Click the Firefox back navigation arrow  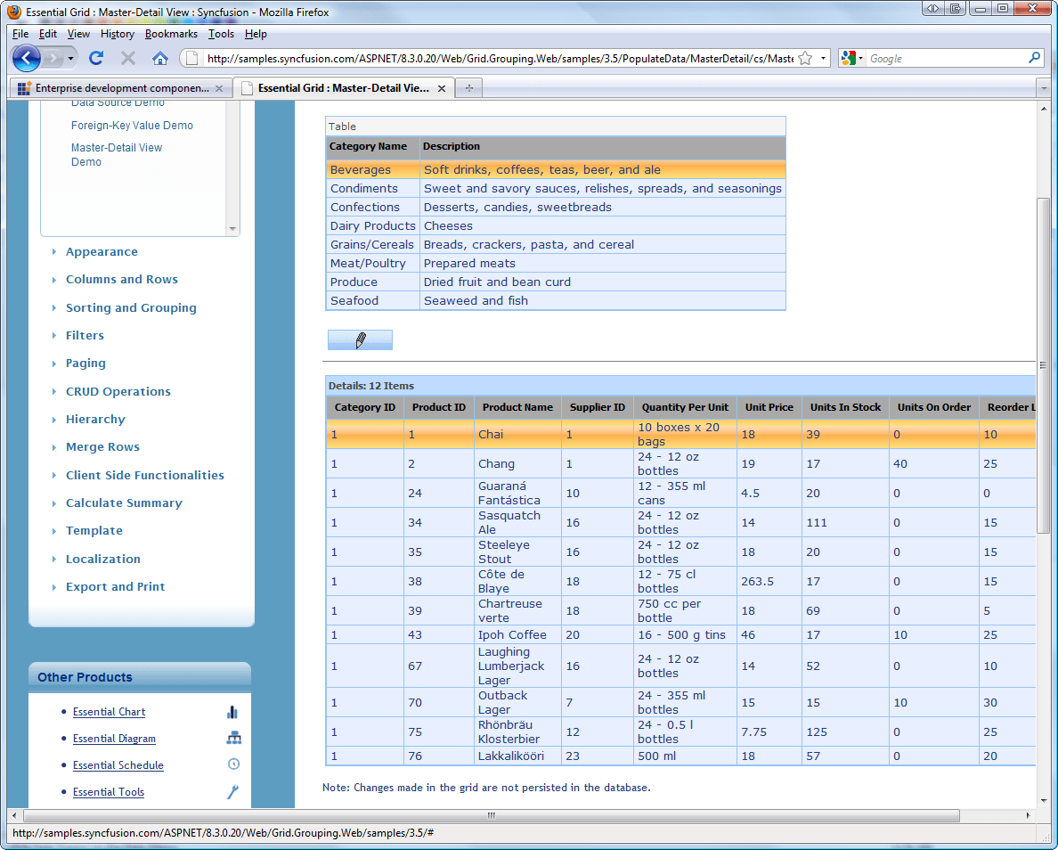[x=27, y=59]
